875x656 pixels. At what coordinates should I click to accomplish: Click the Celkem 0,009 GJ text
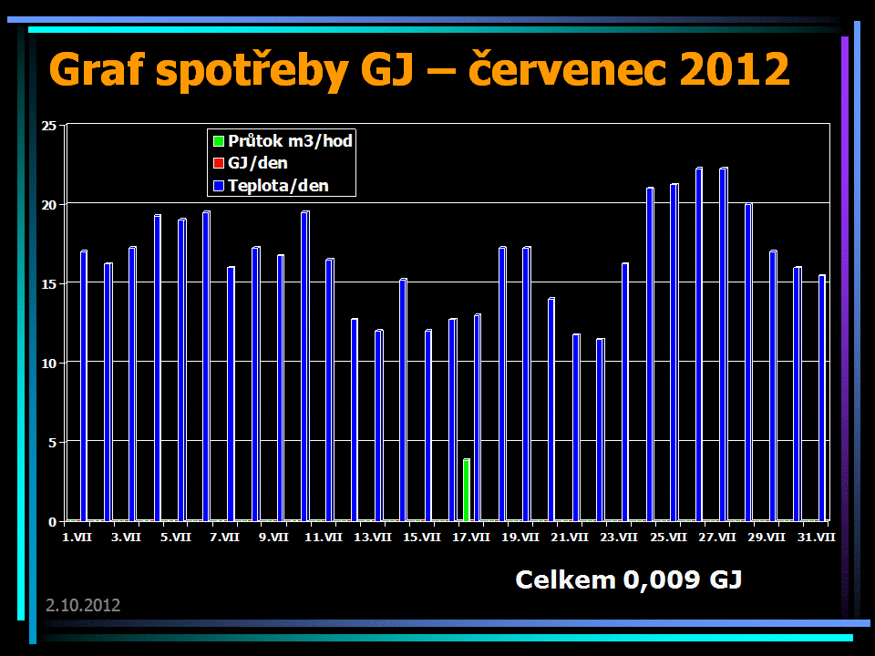628,579
